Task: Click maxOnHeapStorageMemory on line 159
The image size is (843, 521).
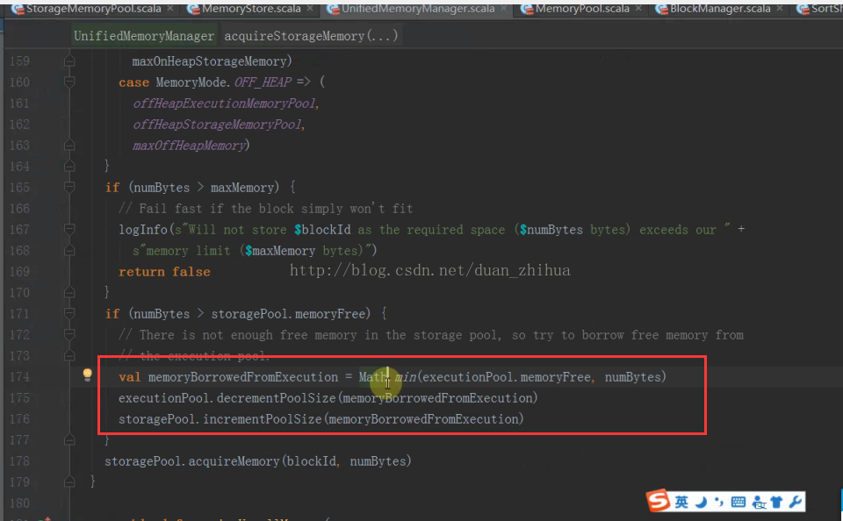Action: pyautogui.click(x=210, y=61)
